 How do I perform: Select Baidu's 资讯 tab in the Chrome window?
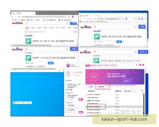33,28
